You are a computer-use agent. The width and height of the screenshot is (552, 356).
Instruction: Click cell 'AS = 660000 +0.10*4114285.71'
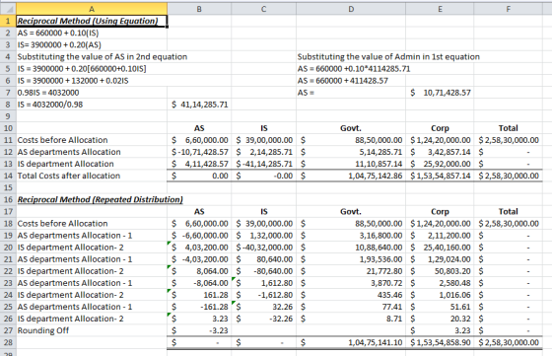pyautogui.click(x=354, y=69)
